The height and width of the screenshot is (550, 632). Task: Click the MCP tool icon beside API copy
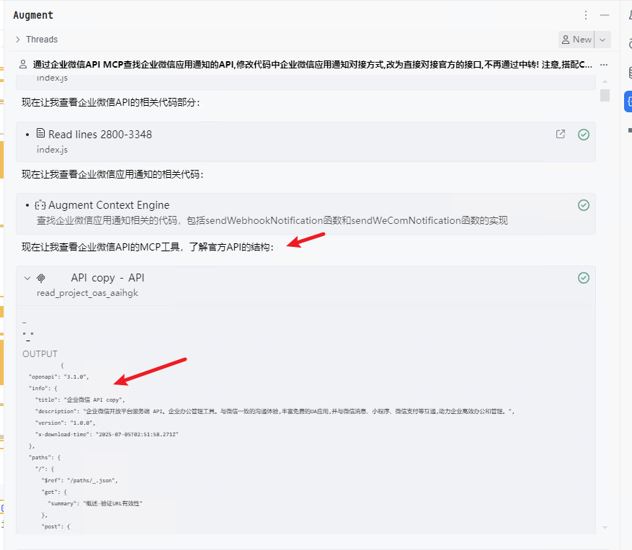pos(42,278)
